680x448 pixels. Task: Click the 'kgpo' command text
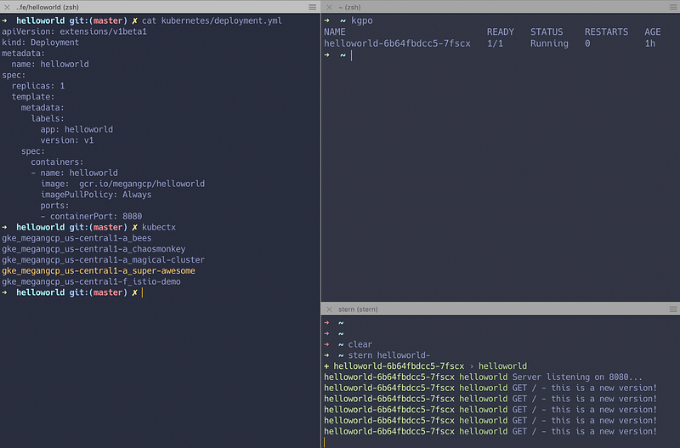[x=362, y=20]
